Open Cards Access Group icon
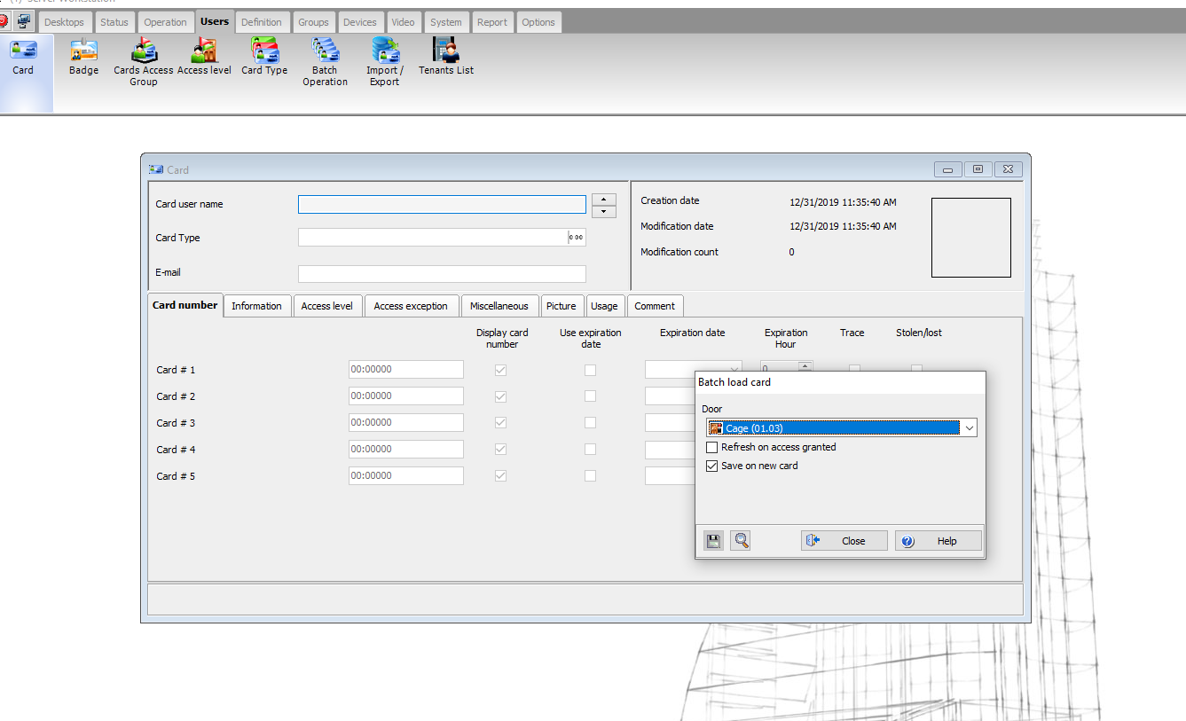Screen dimensions: 1186x721 click(x=144, y=60)
